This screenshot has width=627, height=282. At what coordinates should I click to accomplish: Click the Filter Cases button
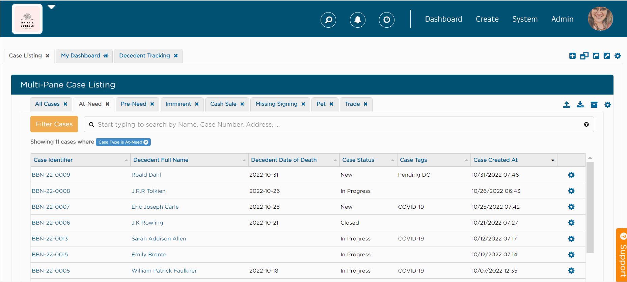[54, 124]
